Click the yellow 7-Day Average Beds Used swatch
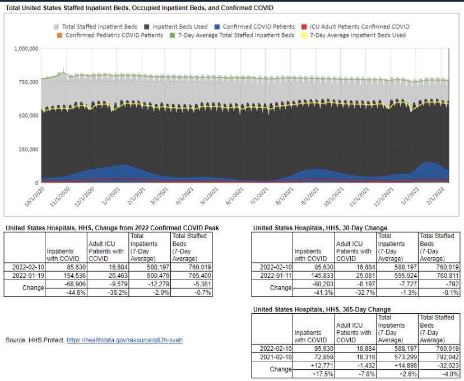464x381 pixels. [x=304, y=35]
